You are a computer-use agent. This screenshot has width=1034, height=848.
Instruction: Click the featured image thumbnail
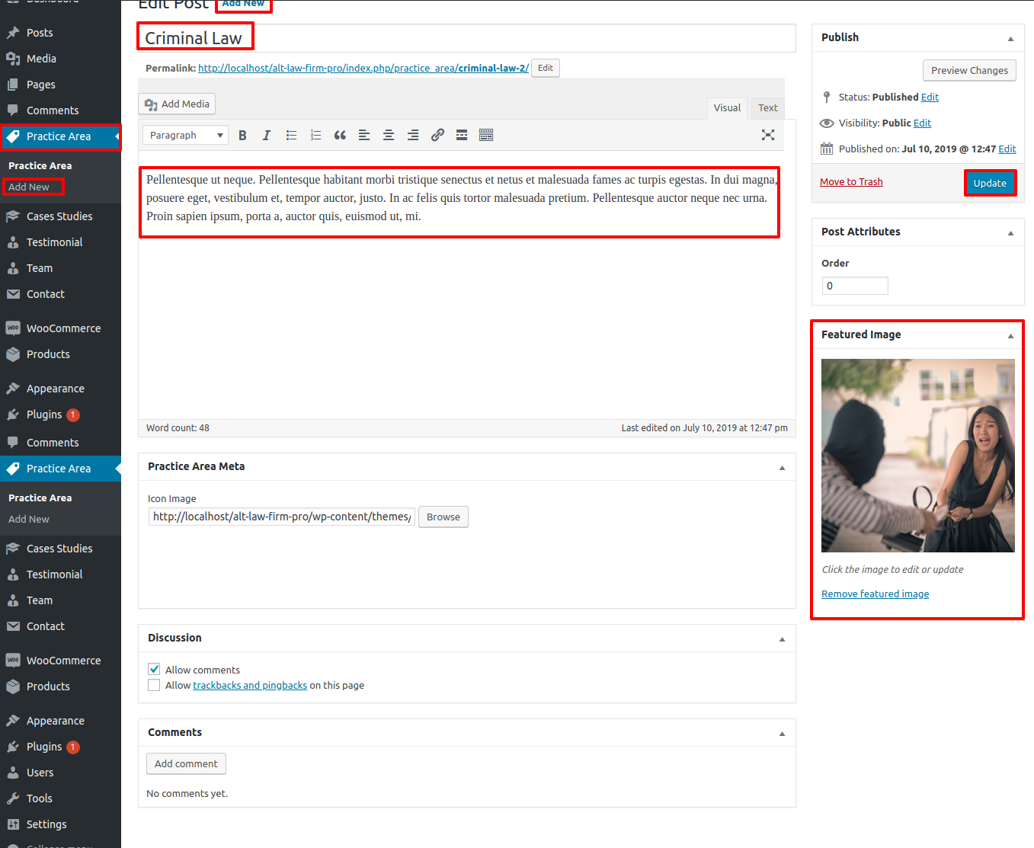918,456
